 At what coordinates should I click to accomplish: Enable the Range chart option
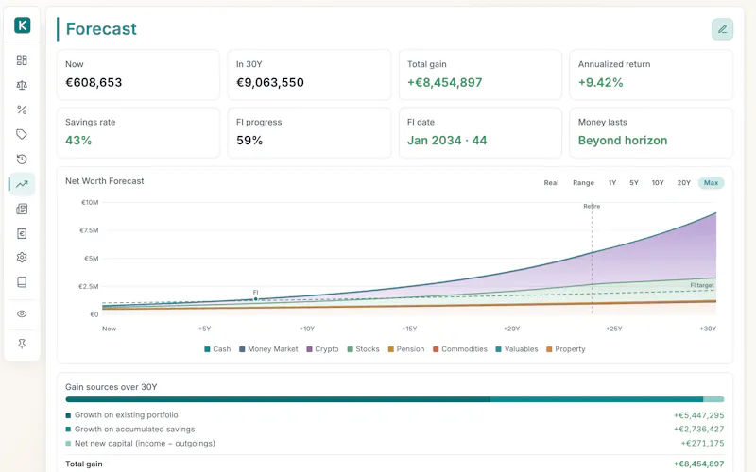583,183
